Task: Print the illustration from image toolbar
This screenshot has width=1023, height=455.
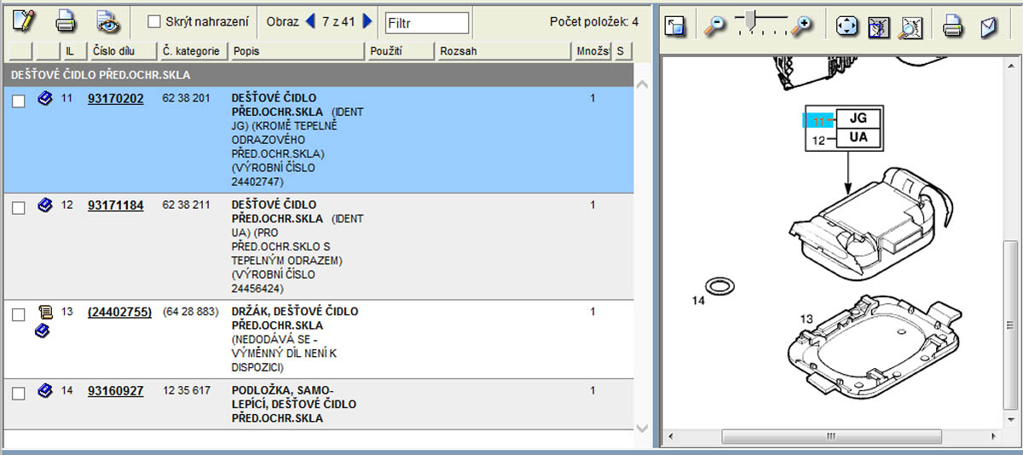Action: click(x=952, y=26)
